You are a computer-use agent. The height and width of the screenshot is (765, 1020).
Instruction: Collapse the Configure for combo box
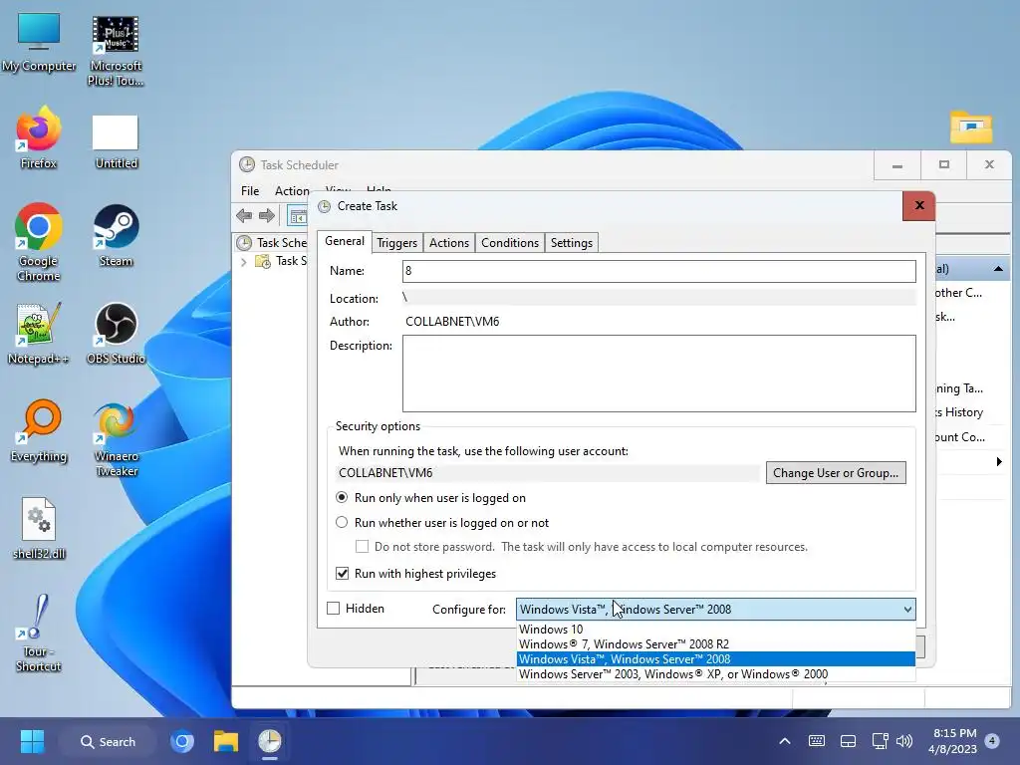906,610
